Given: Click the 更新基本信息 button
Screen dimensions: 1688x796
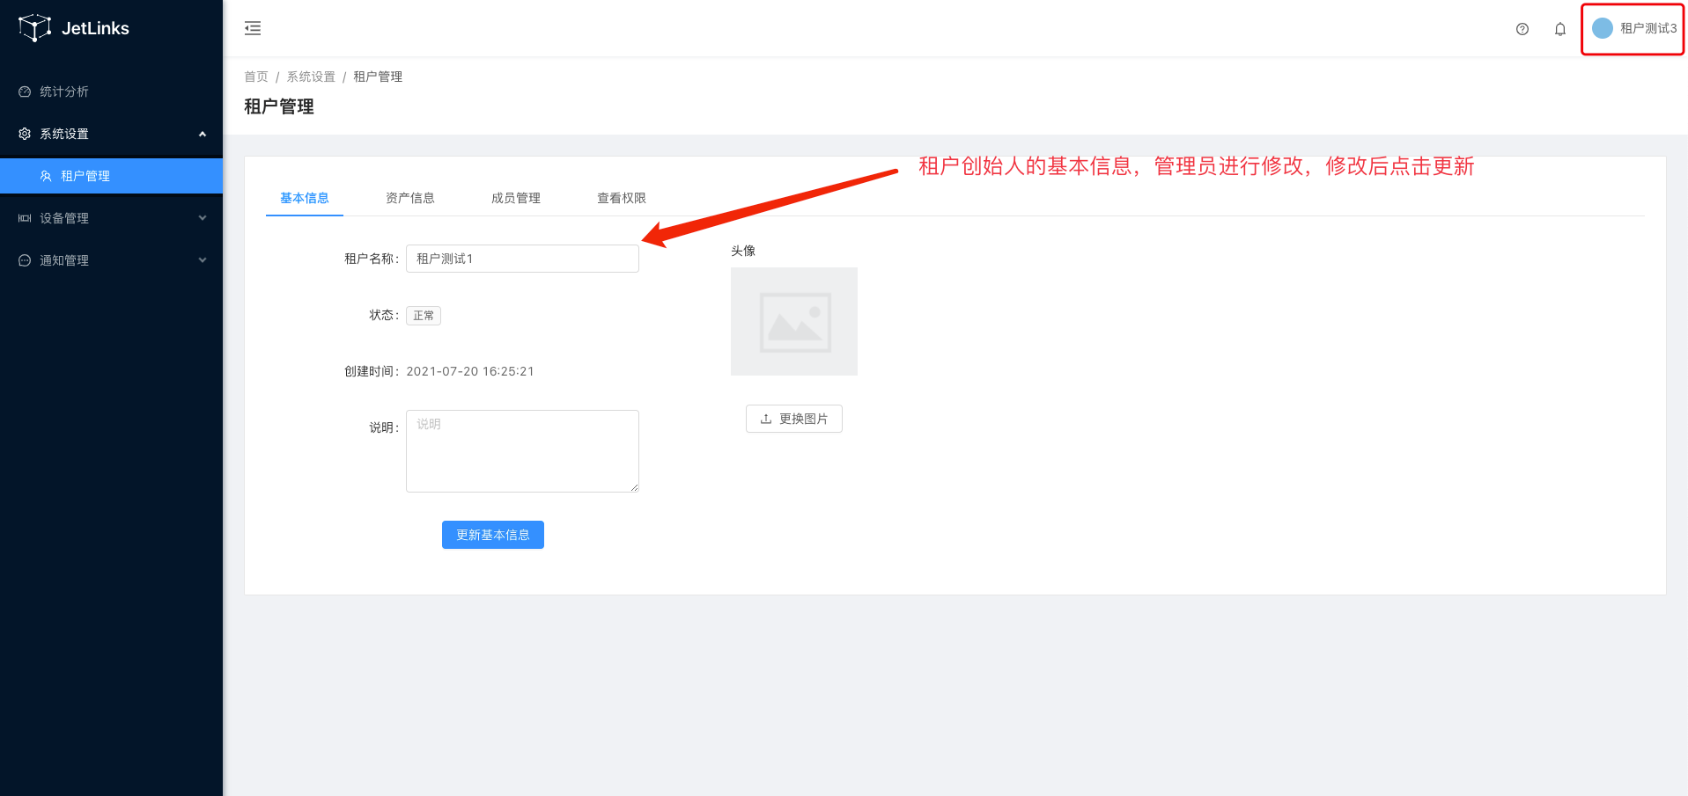Looking at the screenshot, I should coord(493,535).
